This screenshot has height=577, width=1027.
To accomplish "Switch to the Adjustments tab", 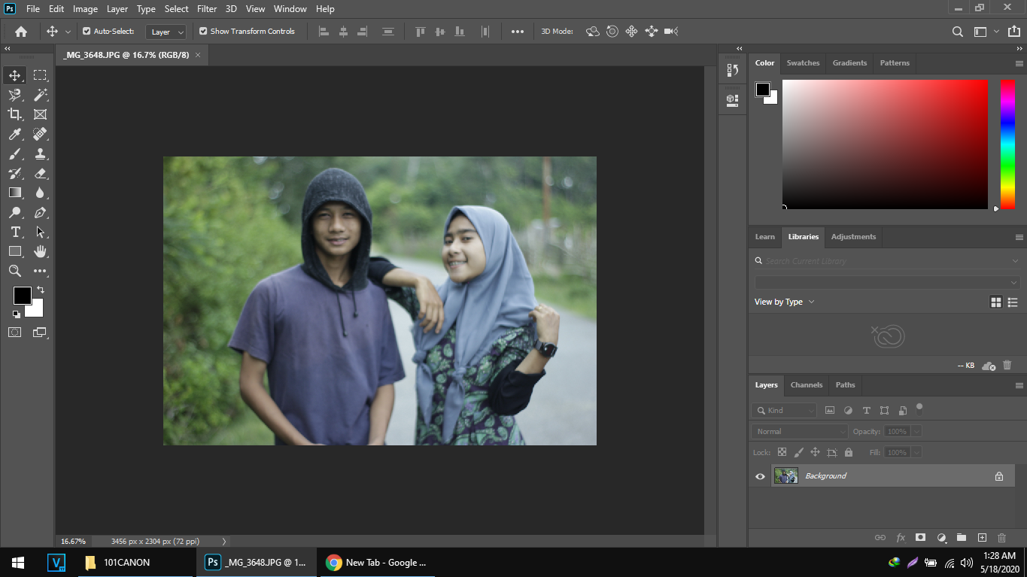I will tap(853, 237).
